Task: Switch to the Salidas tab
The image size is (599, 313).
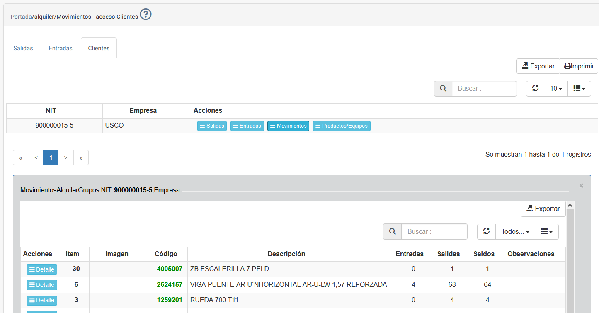Action: pyautogui.click(x=23, y=48)
